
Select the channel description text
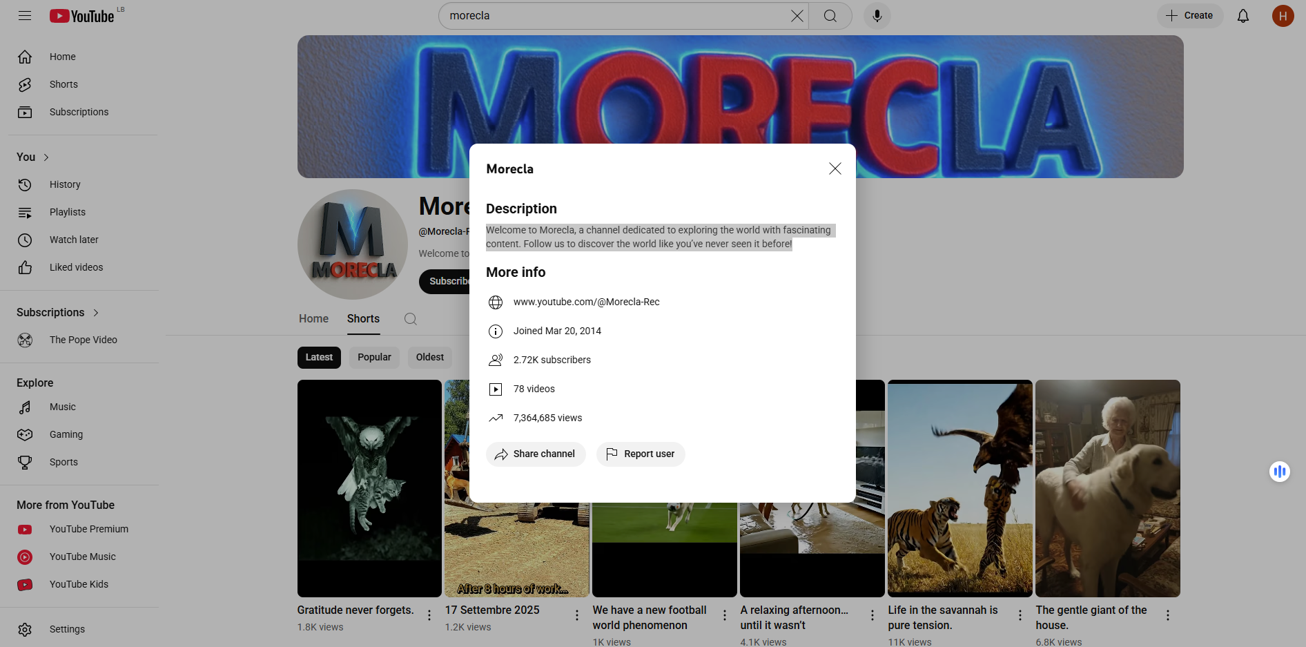[x=660, y=237]
